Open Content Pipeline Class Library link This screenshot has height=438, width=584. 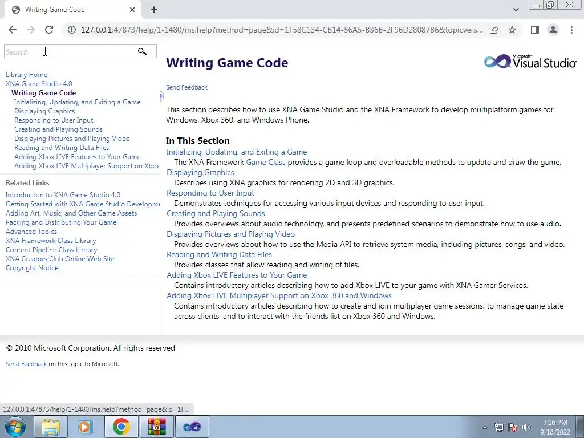pyautogui.click(x=51, y=250)
